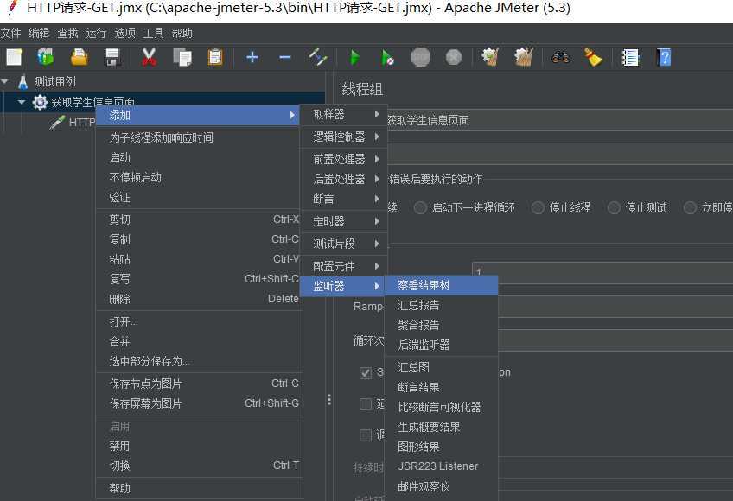Image resolution: width=733 pixels, height=501 pixels.
Task: Choose 汇总报告 listener
Action: tap(441, 306)
